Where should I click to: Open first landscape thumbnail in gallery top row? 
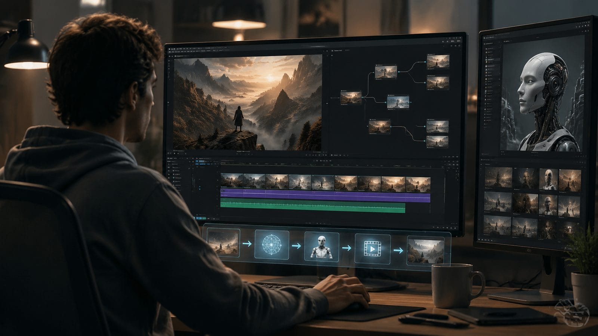pos(498,177)
